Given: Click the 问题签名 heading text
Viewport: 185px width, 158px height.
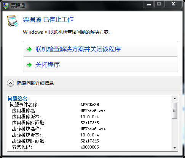Looking at the screenshot, I should (18, 99).
